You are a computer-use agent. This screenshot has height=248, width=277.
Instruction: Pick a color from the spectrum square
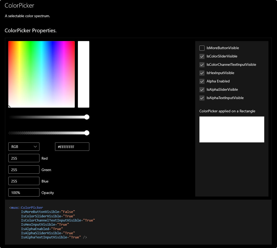(x=42, y=74)
